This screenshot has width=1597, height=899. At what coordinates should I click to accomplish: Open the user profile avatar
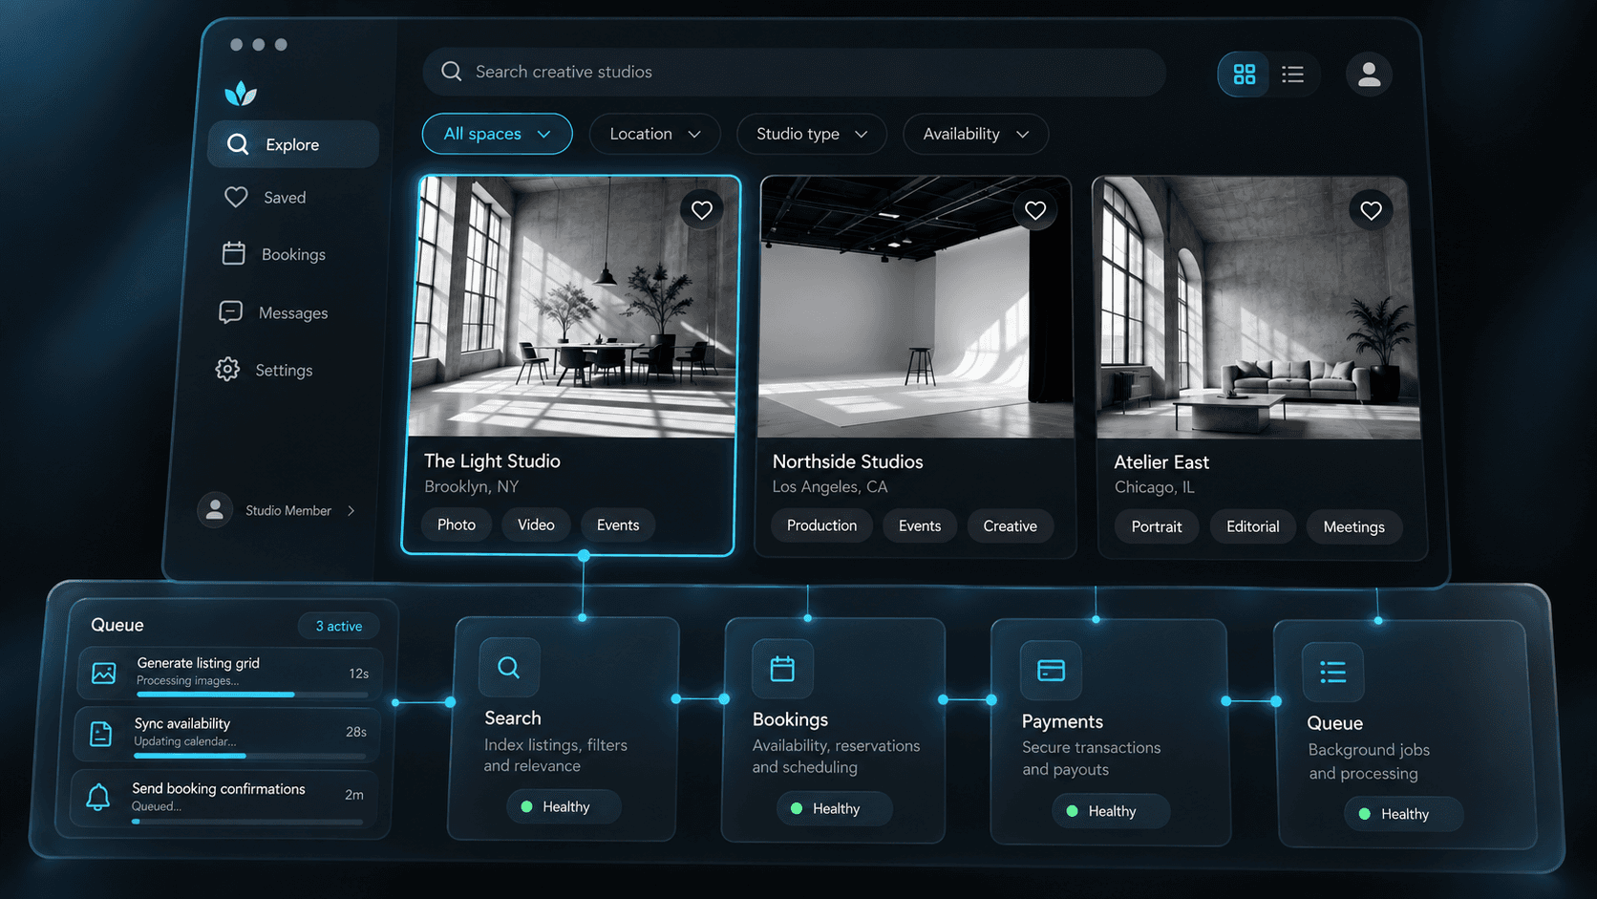click(x=1369, y=74)
